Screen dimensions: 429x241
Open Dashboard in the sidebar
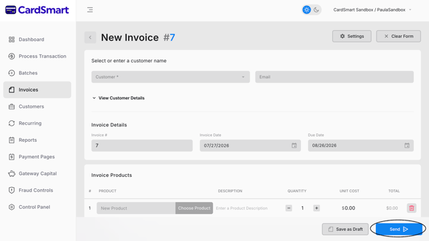click(37, 40)
